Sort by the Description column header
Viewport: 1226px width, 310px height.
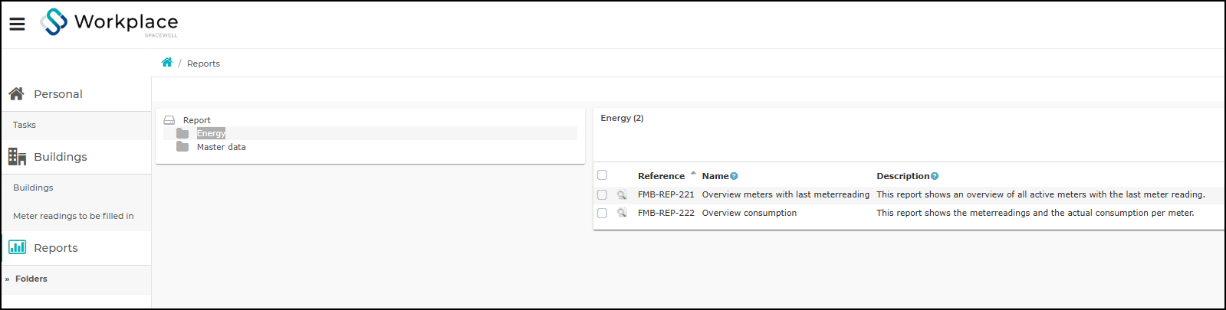tap(903, 176)
